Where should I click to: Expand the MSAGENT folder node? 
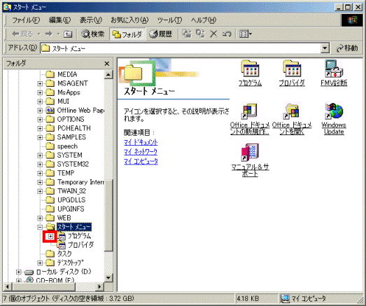40,83
